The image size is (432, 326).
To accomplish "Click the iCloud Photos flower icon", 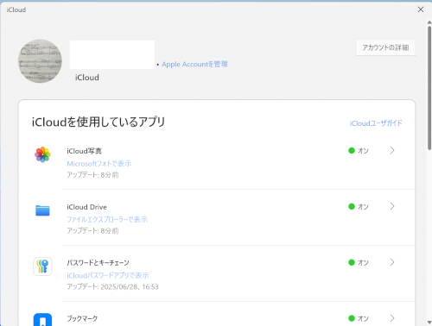I will click(x=42, y=154).
